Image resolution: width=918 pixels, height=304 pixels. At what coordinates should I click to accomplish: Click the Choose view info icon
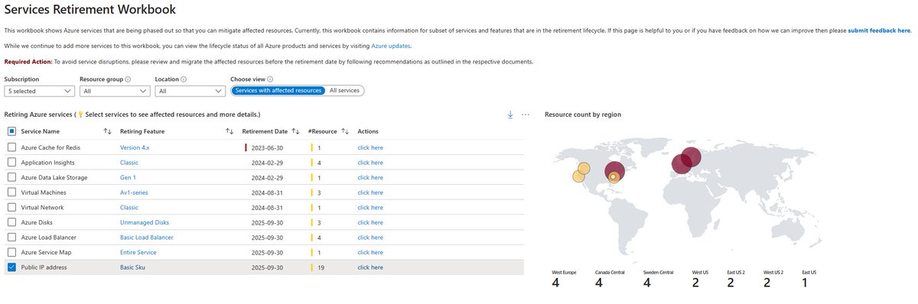(x=271, y=79)
